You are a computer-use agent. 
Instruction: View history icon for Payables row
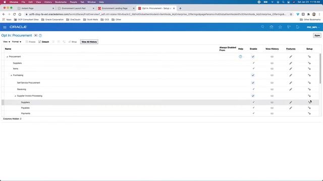(272, 108)
